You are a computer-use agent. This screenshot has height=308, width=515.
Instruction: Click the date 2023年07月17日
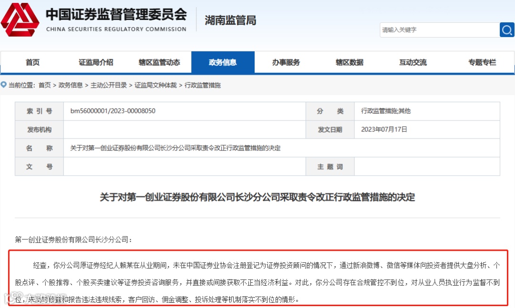click(384, 129)
